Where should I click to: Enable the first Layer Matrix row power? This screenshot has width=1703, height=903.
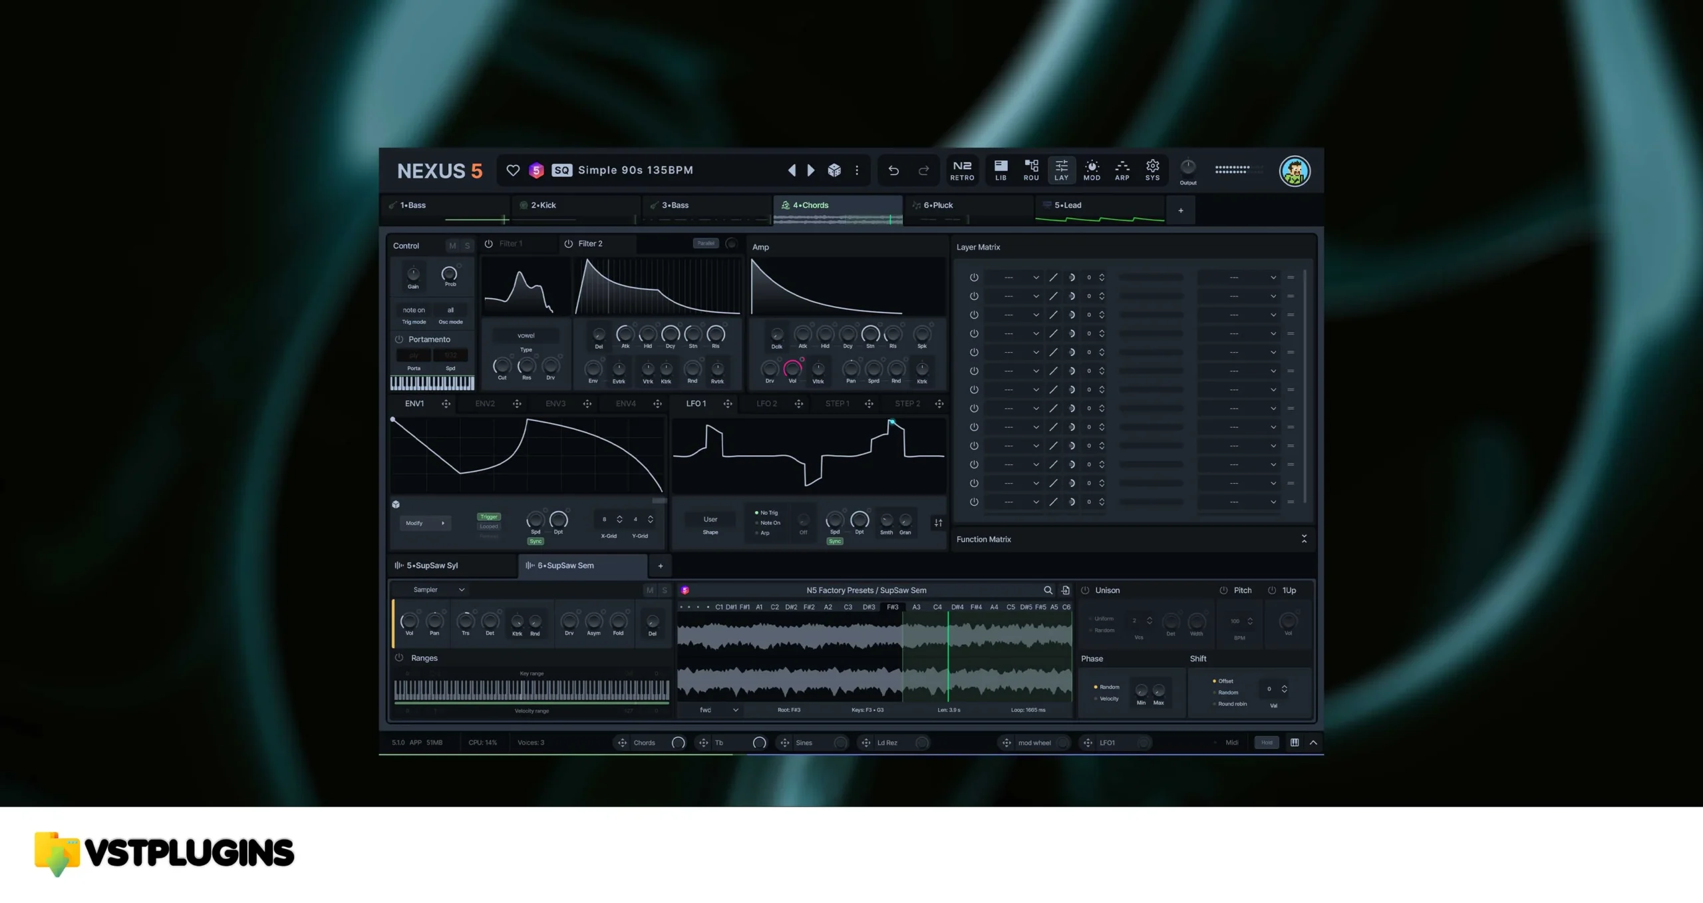[974, 277]
